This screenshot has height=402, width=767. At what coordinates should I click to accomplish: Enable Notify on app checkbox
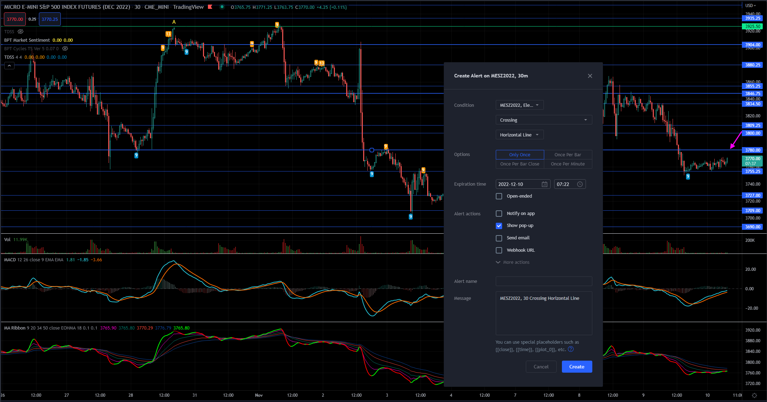click(x=499, y=214)
